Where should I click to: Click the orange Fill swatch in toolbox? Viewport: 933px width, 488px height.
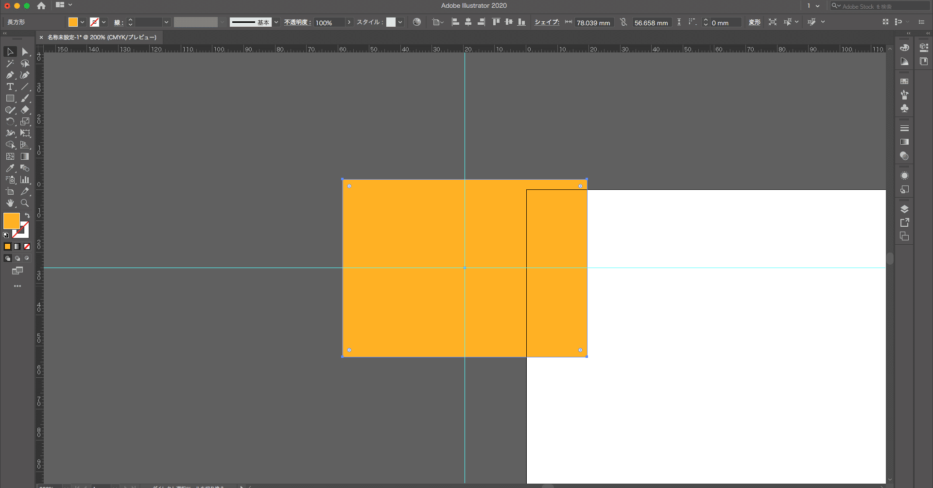point(11,221)
